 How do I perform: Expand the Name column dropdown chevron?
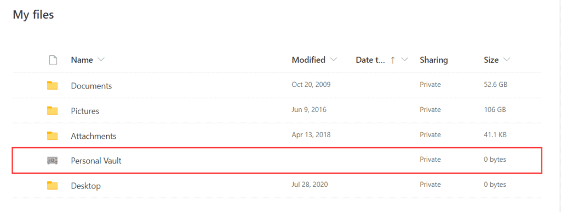point(101,60)
